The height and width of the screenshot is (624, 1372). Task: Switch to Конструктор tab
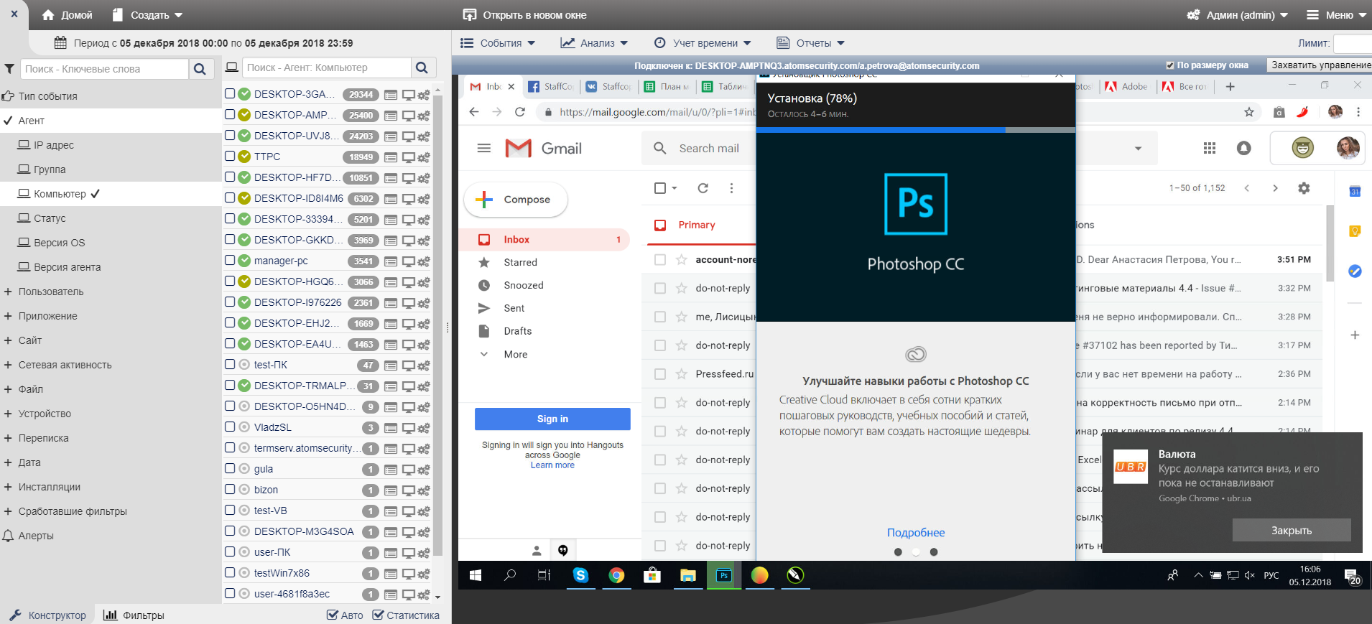(x=47, y=615)
